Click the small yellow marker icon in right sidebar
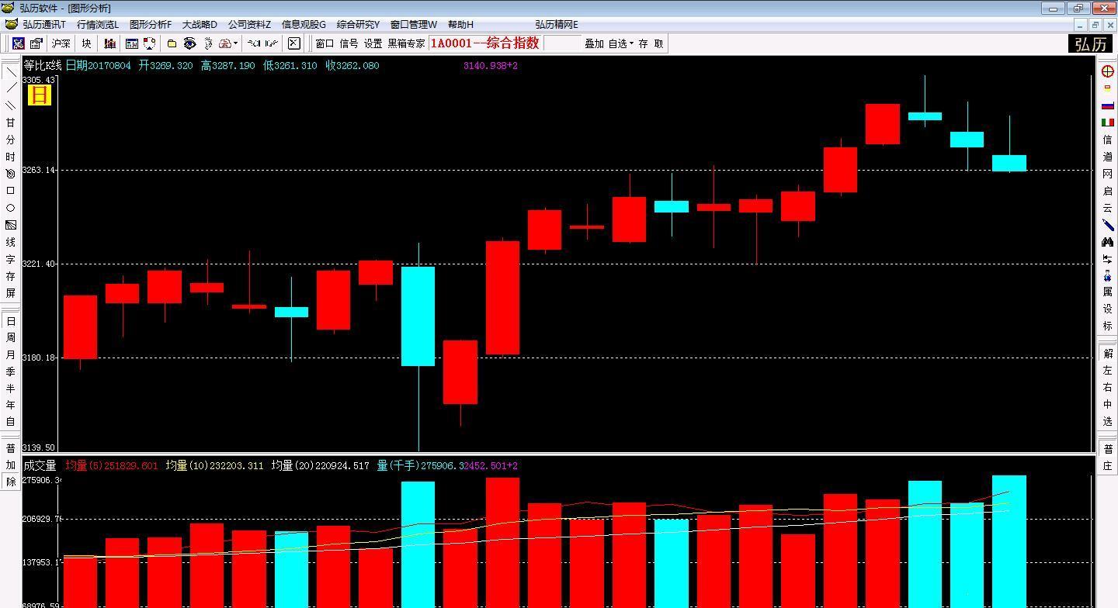This screenshot has width=1118, height=608. tap(1108, 88)
